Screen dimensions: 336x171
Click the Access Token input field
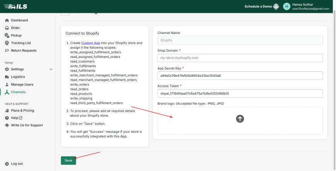[x=240, y=93]
